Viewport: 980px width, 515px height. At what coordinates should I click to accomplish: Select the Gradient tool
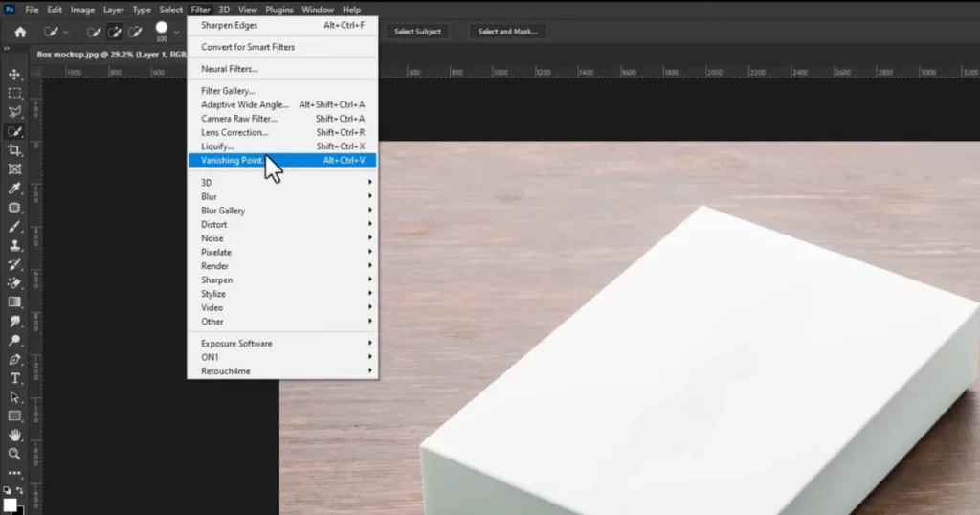point(14,302)
